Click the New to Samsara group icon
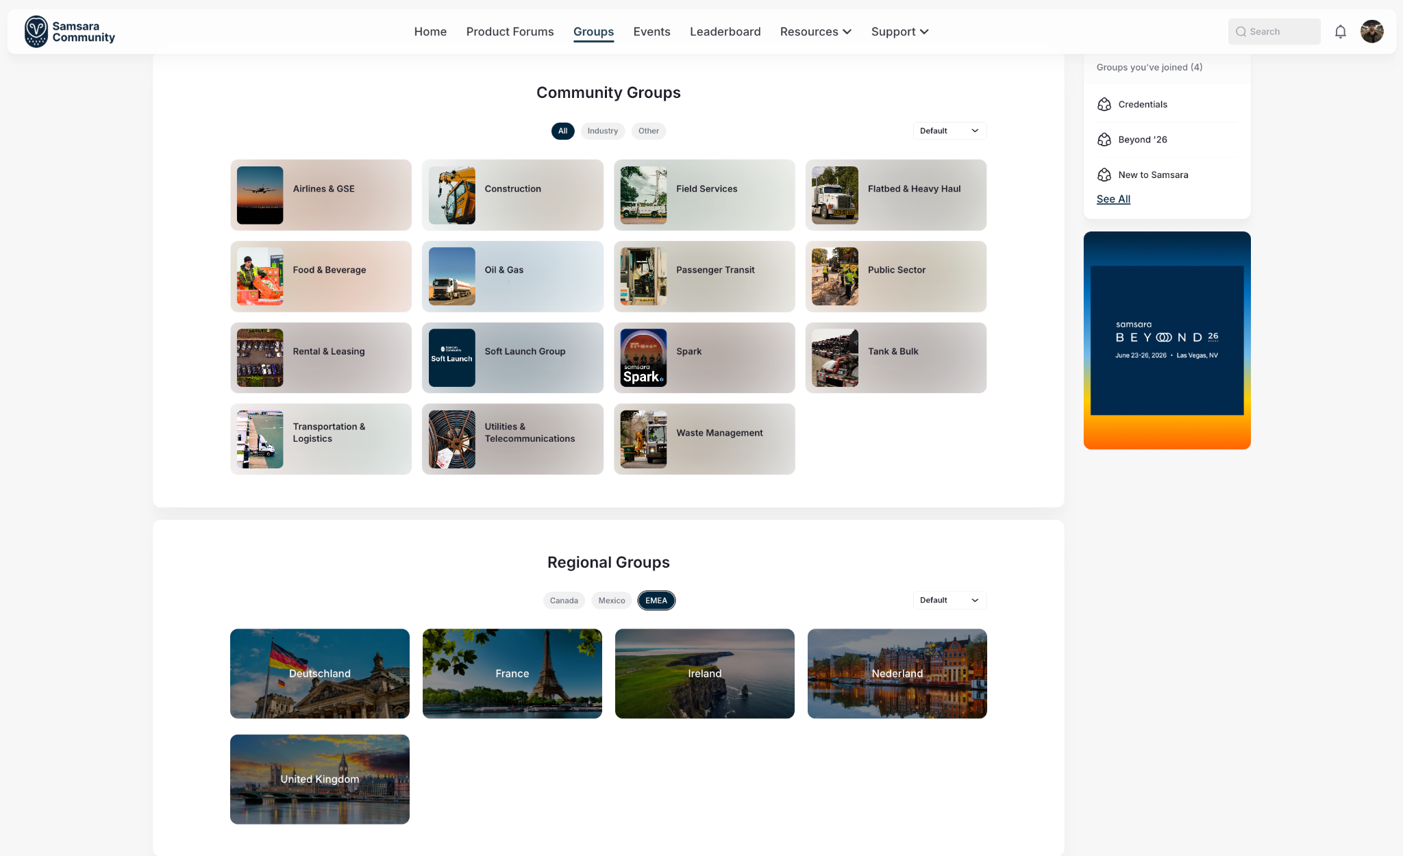 click(x=1104, y=175)
